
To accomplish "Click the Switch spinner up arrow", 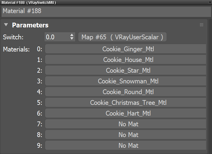I will [72, 35].
